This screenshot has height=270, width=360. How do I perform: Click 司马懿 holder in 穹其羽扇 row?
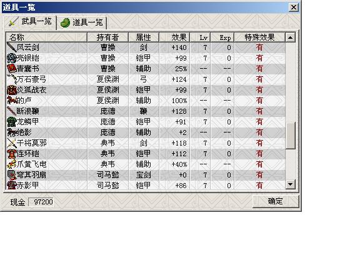107,175
